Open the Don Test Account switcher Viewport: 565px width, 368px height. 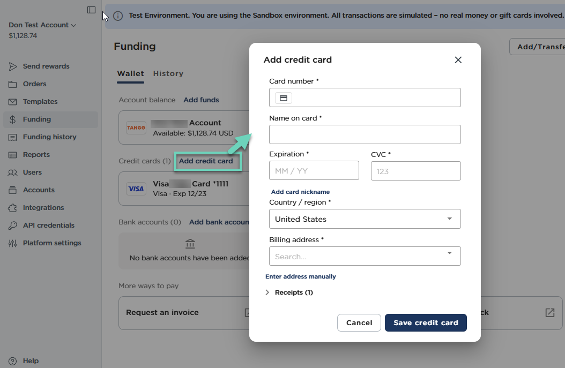tap(42, 25)
